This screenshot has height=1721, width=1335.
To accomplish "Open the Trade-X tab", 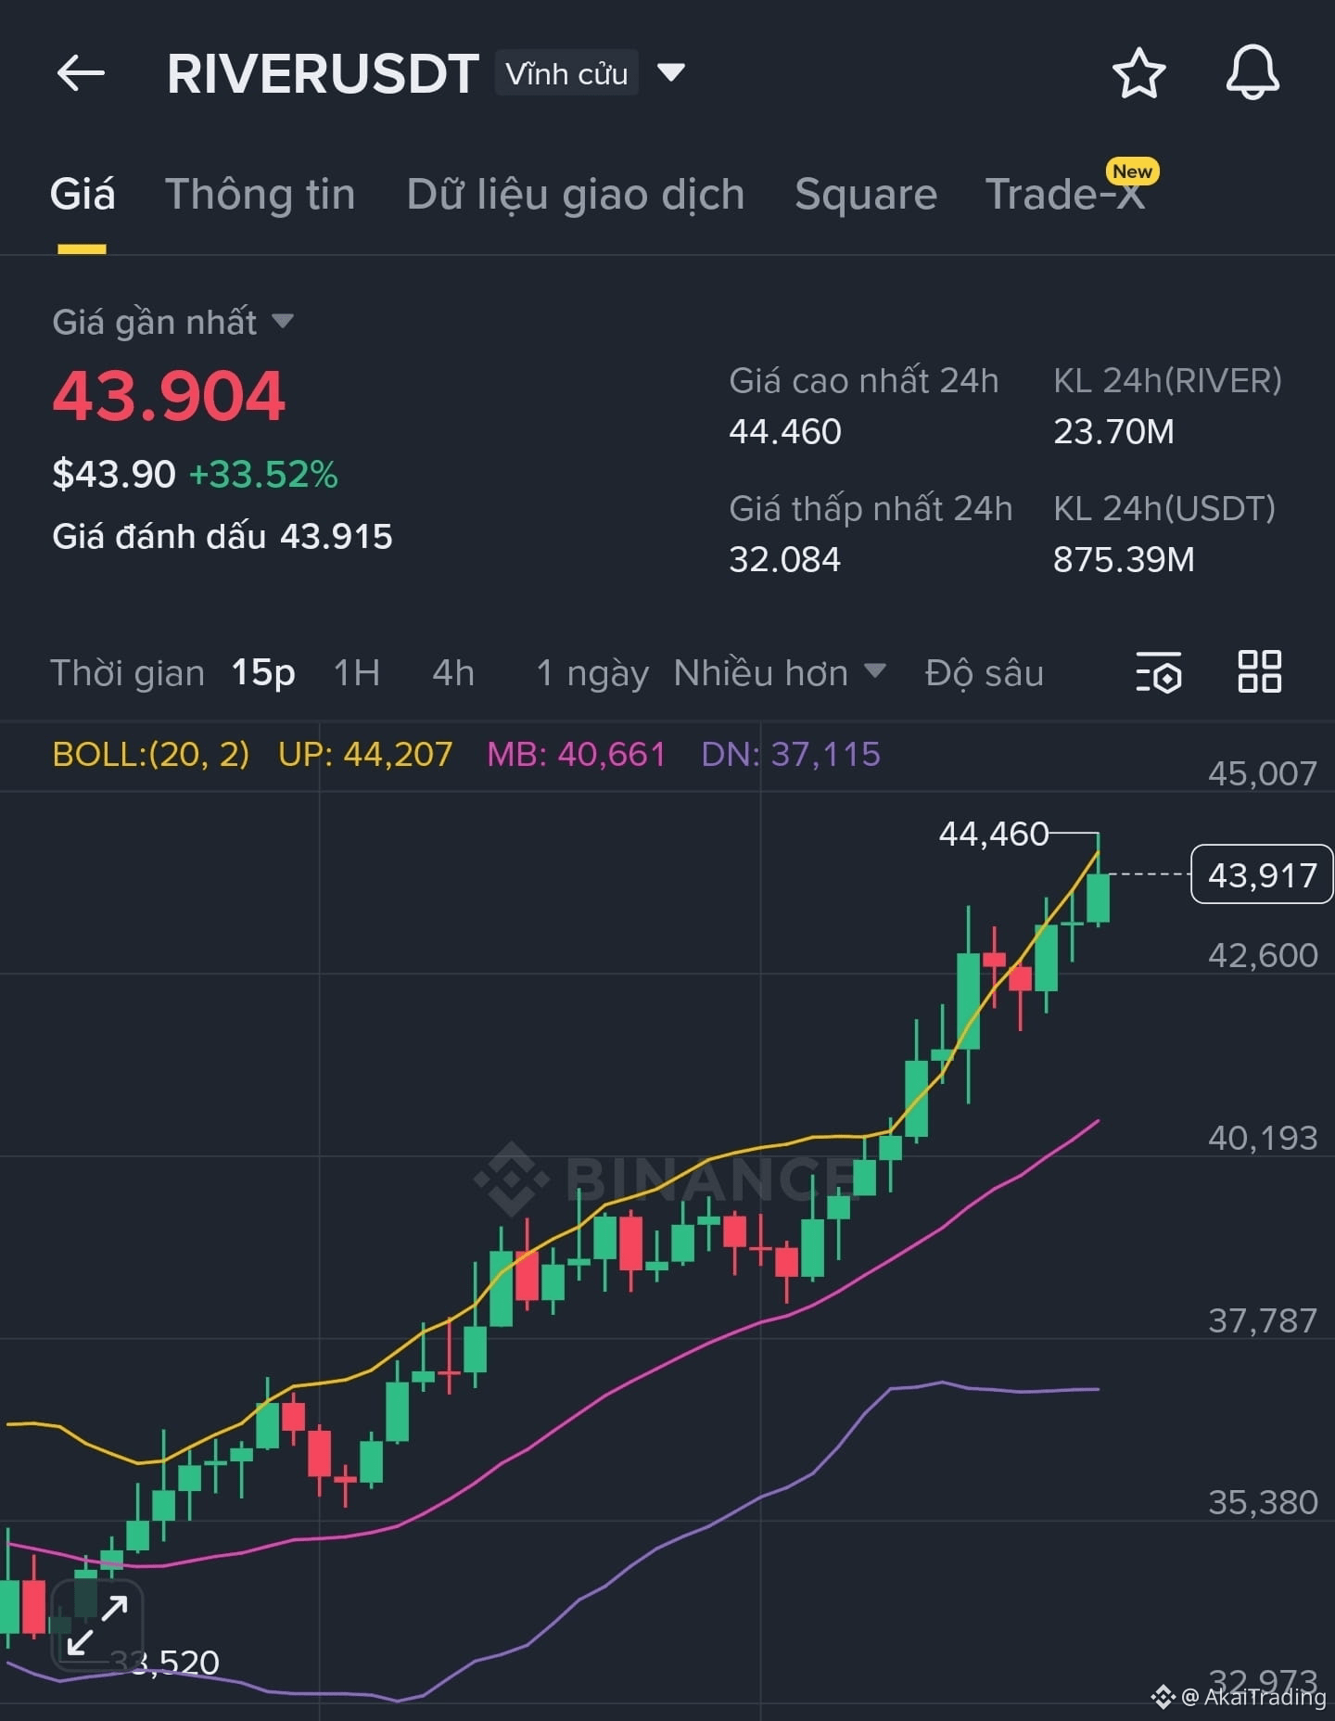I will coord(1064,195).
